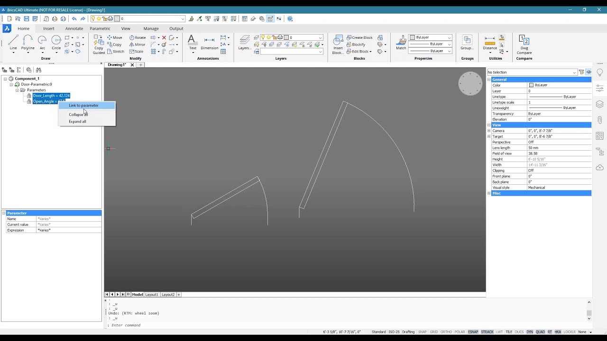The width and height of the screenshot is (607, 341).
Task: Activate the Copy Guided tool
Action: tap(99, 45)
